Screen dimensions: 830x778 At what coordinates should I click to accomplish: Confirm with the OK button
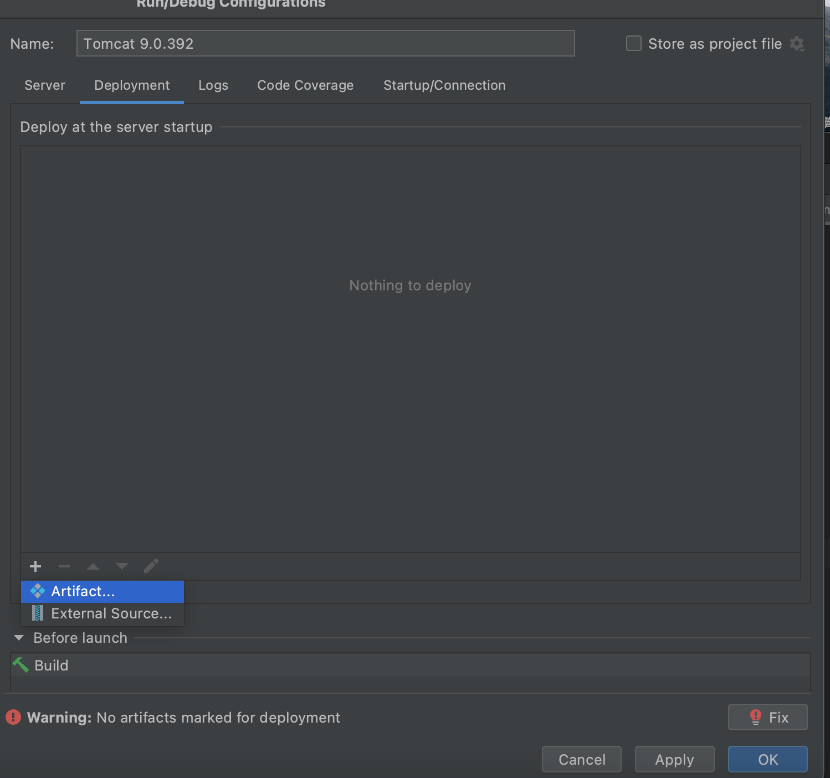(768, 759)
